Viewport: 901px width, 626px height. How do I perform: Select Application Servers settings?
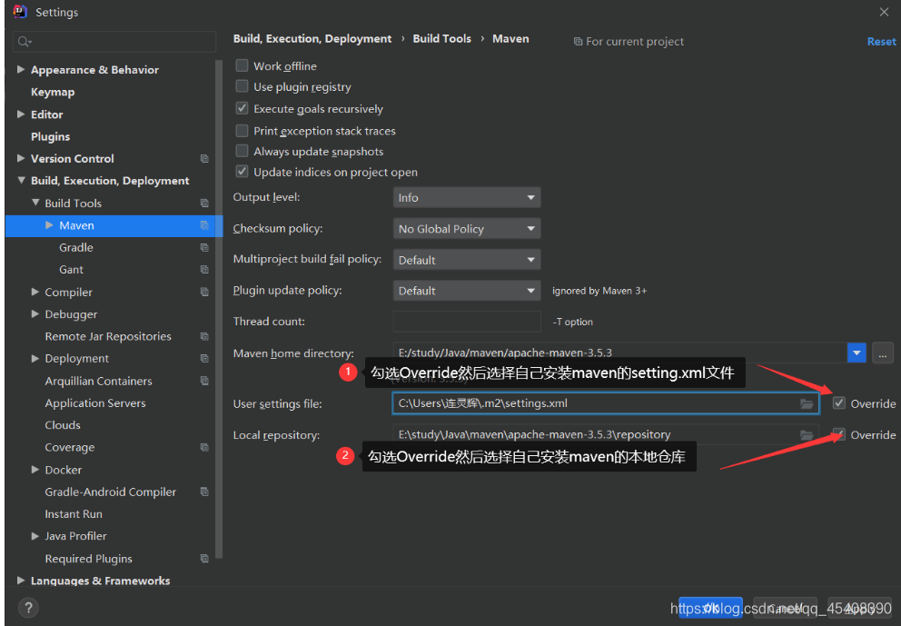94,403
